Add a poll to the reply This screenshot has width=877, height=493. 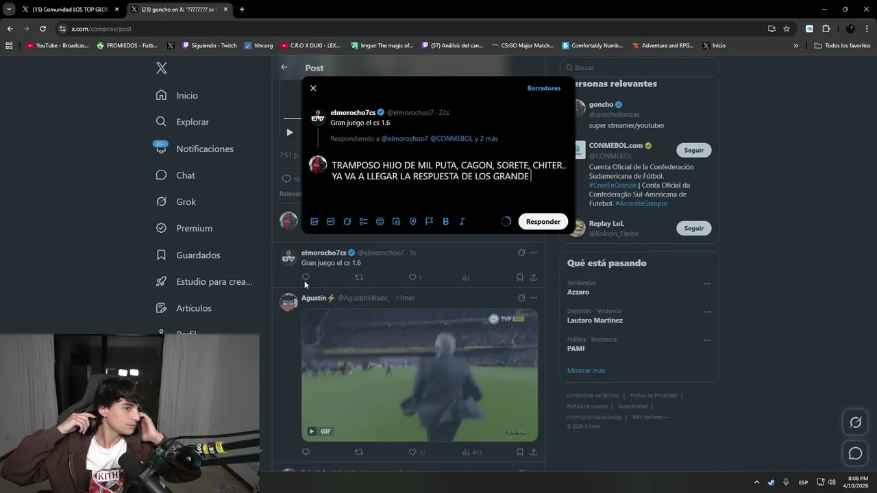[364, 221]
